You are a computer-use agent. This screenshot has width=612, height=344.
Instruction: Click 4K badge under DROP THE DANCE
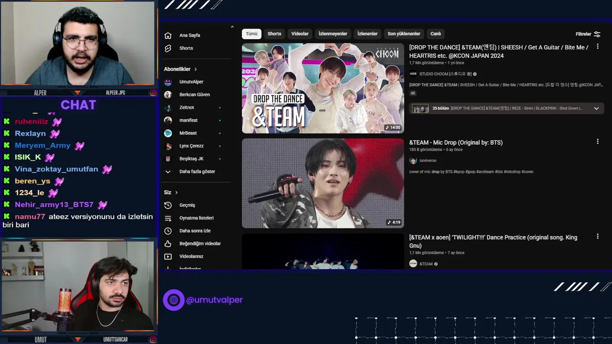[413, 93]
